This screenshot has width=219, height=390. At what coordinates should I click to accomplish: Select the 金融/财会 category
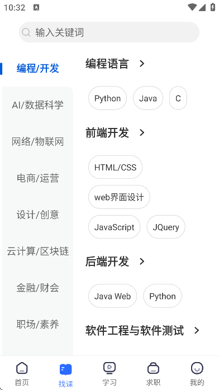click(38, 288)
